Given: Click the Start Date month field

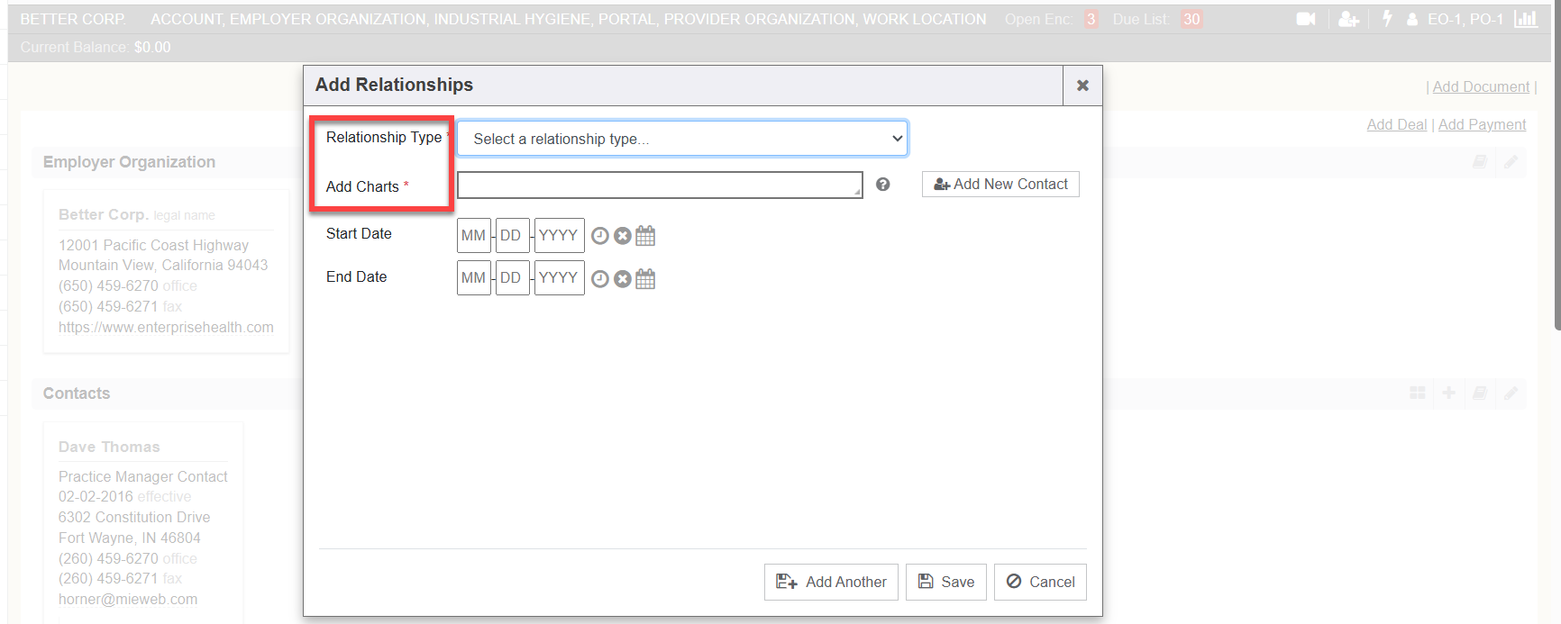Looking at the screenshot, I should pos(473,236).
